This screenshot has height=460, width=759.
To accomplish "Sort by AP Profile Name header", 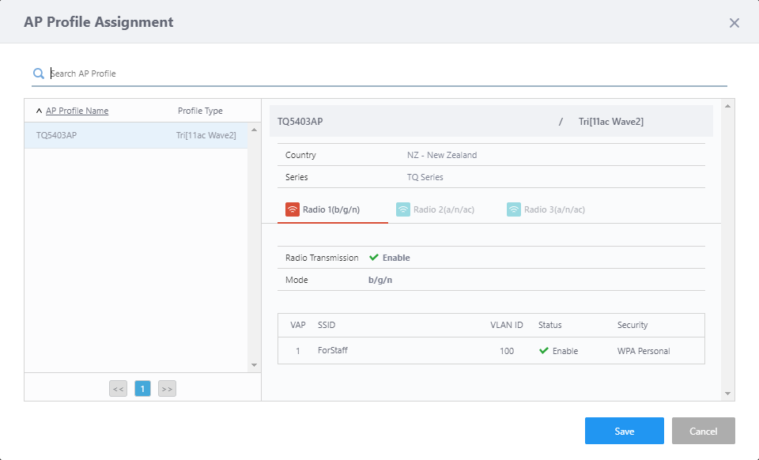I will pos(77,111).
